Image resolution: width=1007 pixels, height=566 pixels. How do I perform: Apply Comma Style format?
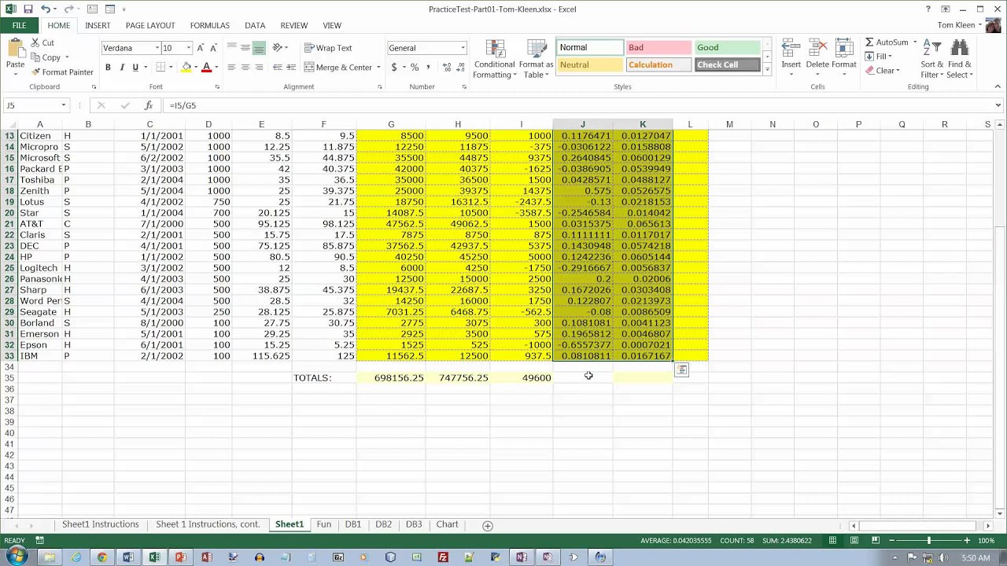coord(428,68)
